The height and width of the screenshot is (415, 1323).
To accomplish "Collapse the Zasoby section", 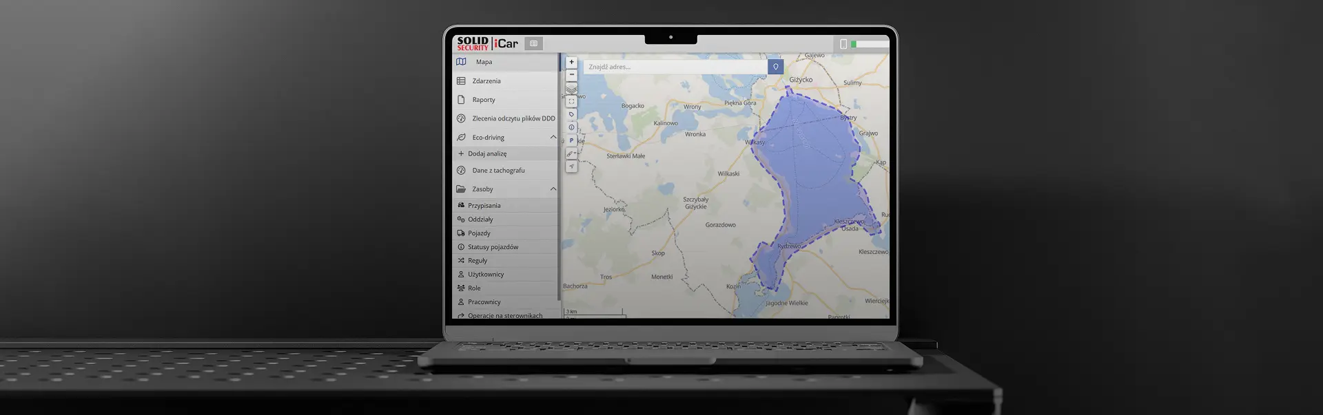I will [553, 189].
